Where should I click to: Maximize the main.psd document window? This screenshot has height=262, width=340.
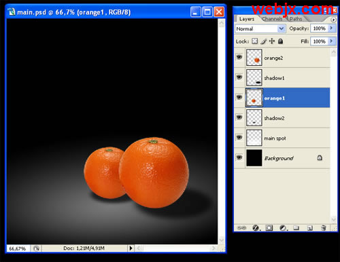pos(207,12)
